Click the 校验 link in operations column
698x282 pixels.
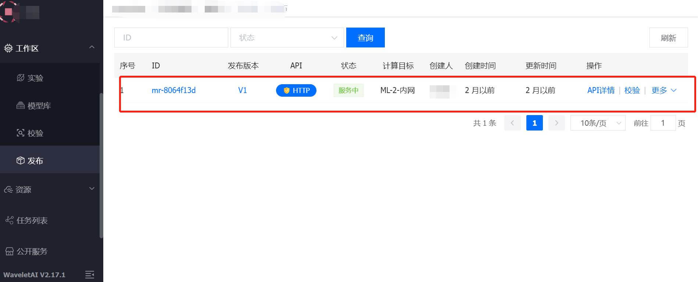pos(632,90)
